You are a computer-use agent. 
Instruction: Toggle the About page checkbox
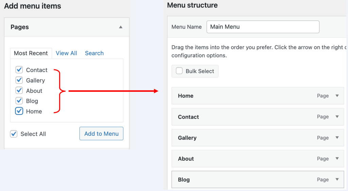click(19, 91)
